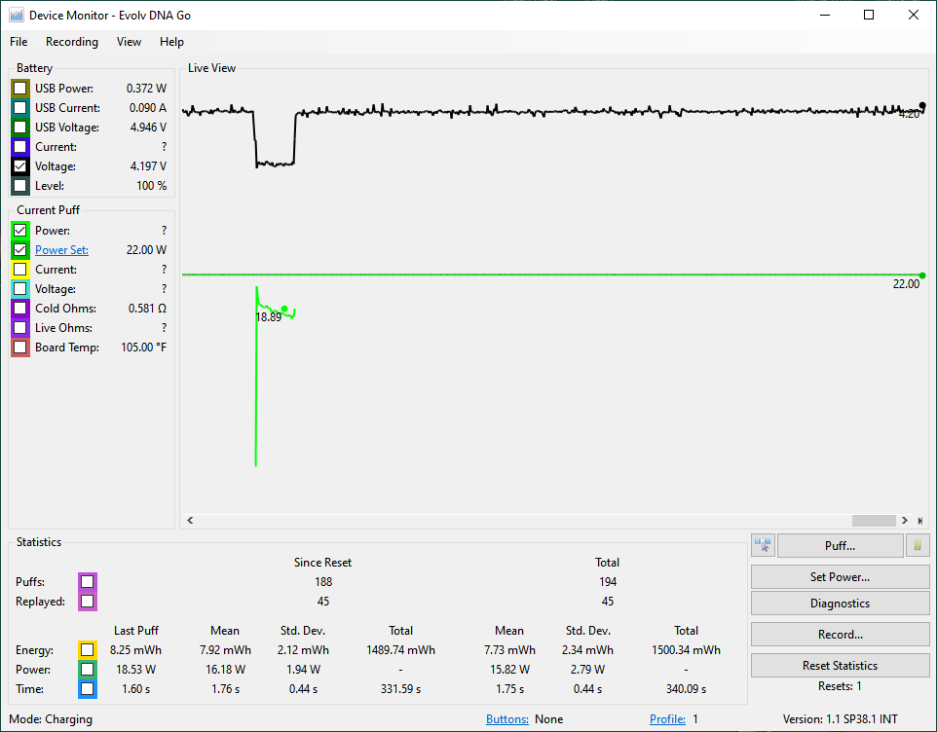The image size is (937, 732).
Task: Enable the Puffs statistics checkbox
Action: tap(88, 582)
